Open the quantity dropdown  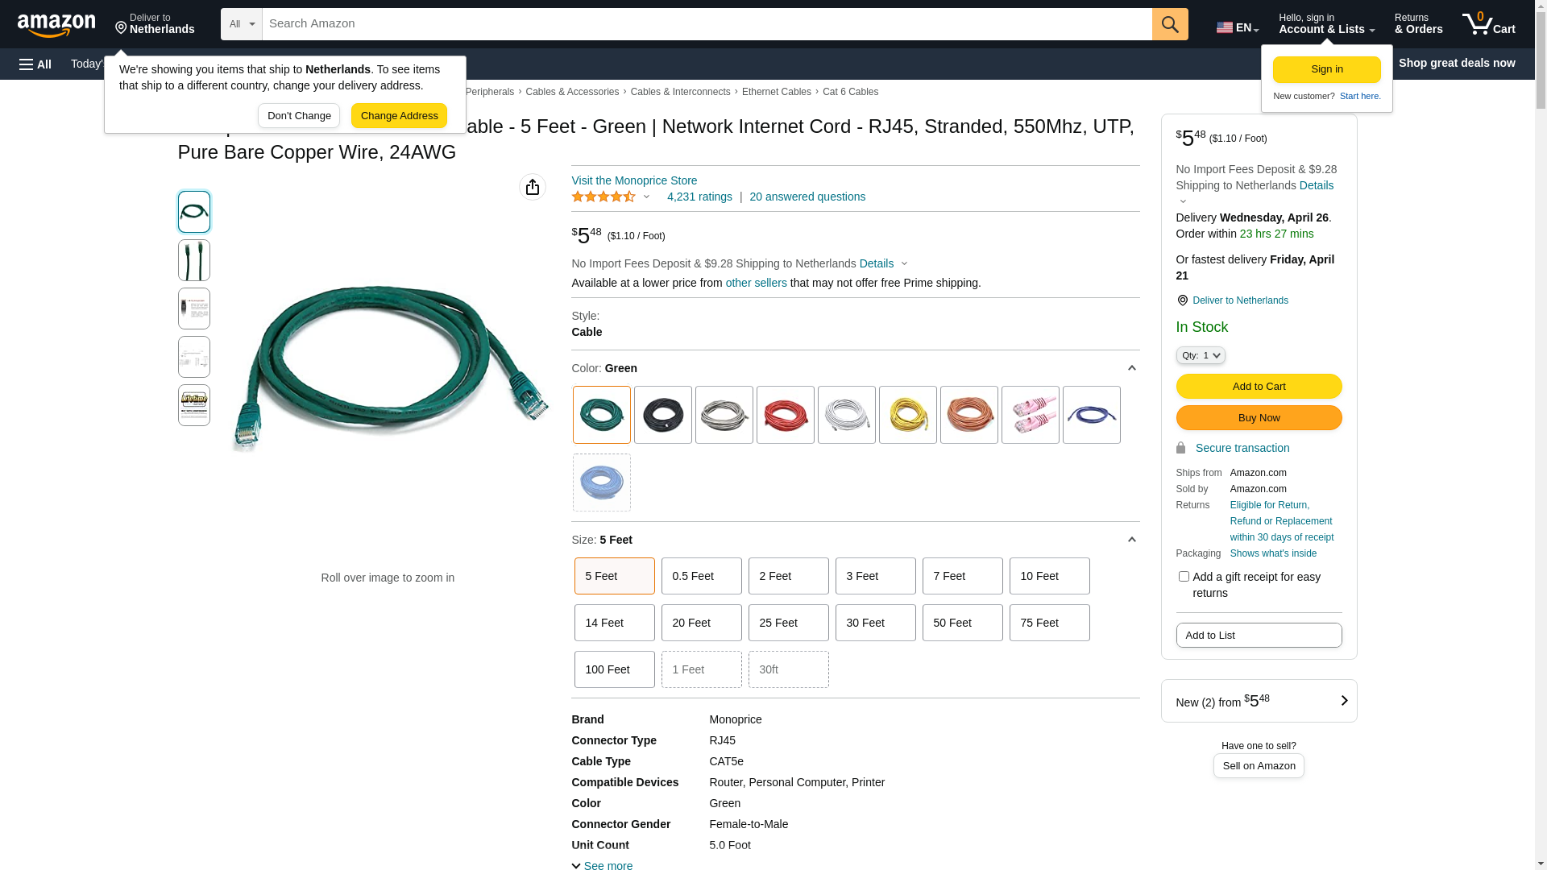click(x=1201, y=355)
